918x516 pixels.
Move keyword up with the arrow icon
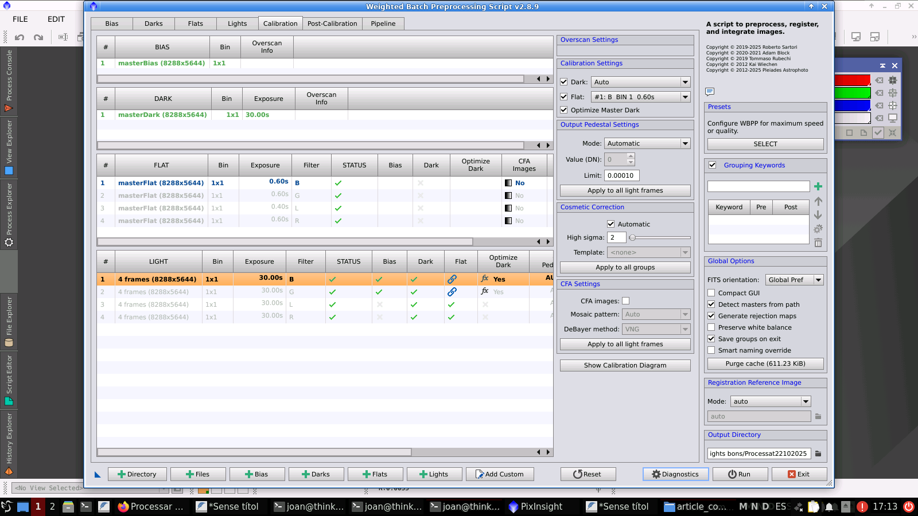click(818, 201)
